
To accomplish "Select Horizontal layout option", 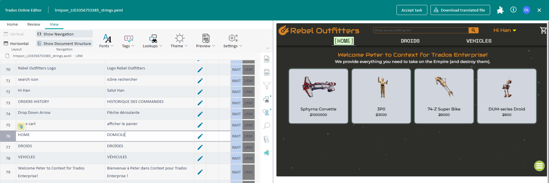I will point(16,44).
